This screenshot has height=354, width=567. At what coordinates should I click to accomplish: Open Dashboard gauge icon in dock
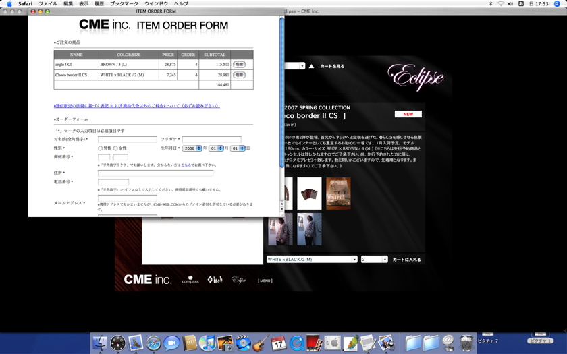118,343
